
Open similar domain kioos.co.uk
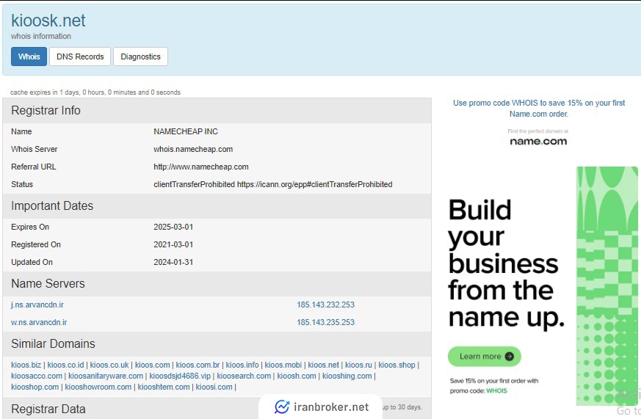(109, 365)
